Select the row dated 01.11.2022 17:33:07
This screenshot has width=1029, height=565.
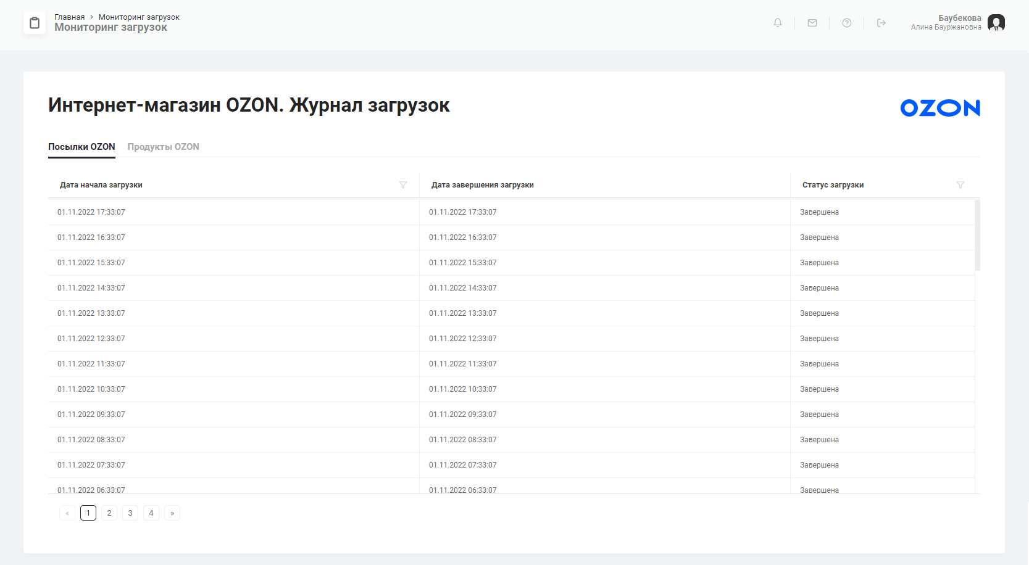247,212
